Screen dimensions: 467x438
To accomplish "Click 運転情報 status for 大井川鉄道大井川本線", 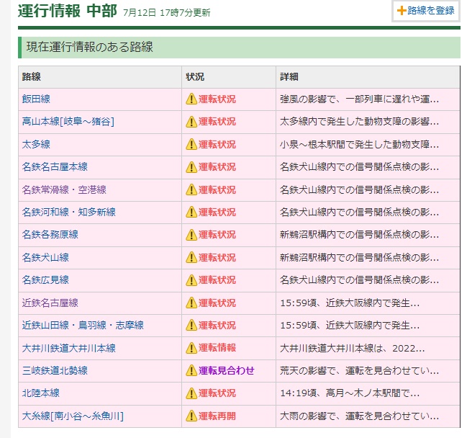I will (x=217, y=348).
